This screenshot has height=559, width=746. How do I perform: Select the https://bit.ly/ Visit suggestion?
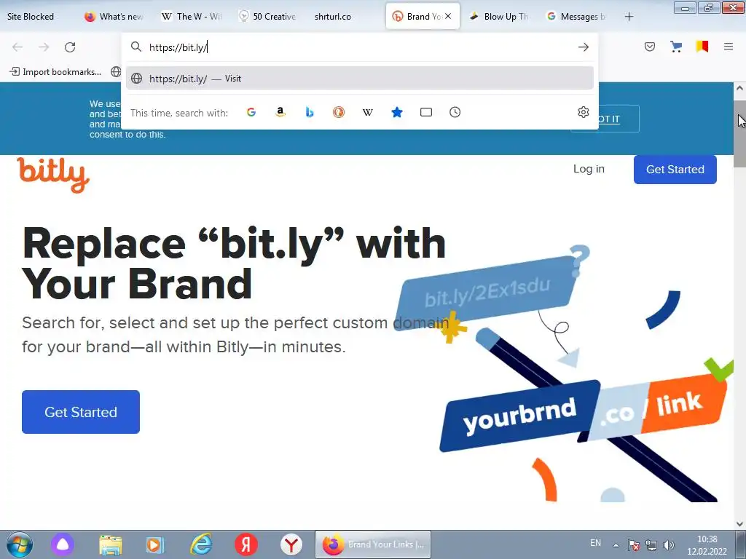360,79
